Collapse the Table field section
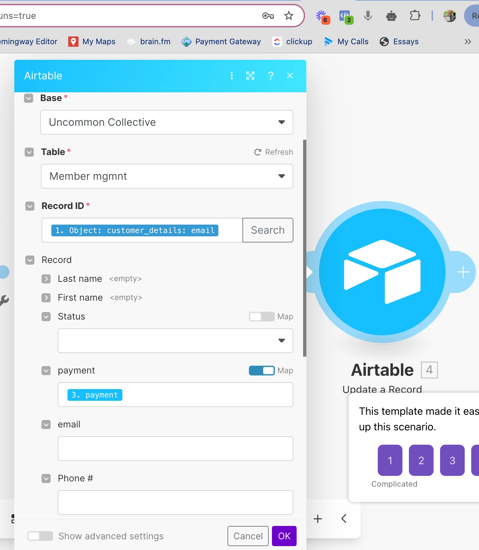 tap(29, 152)
